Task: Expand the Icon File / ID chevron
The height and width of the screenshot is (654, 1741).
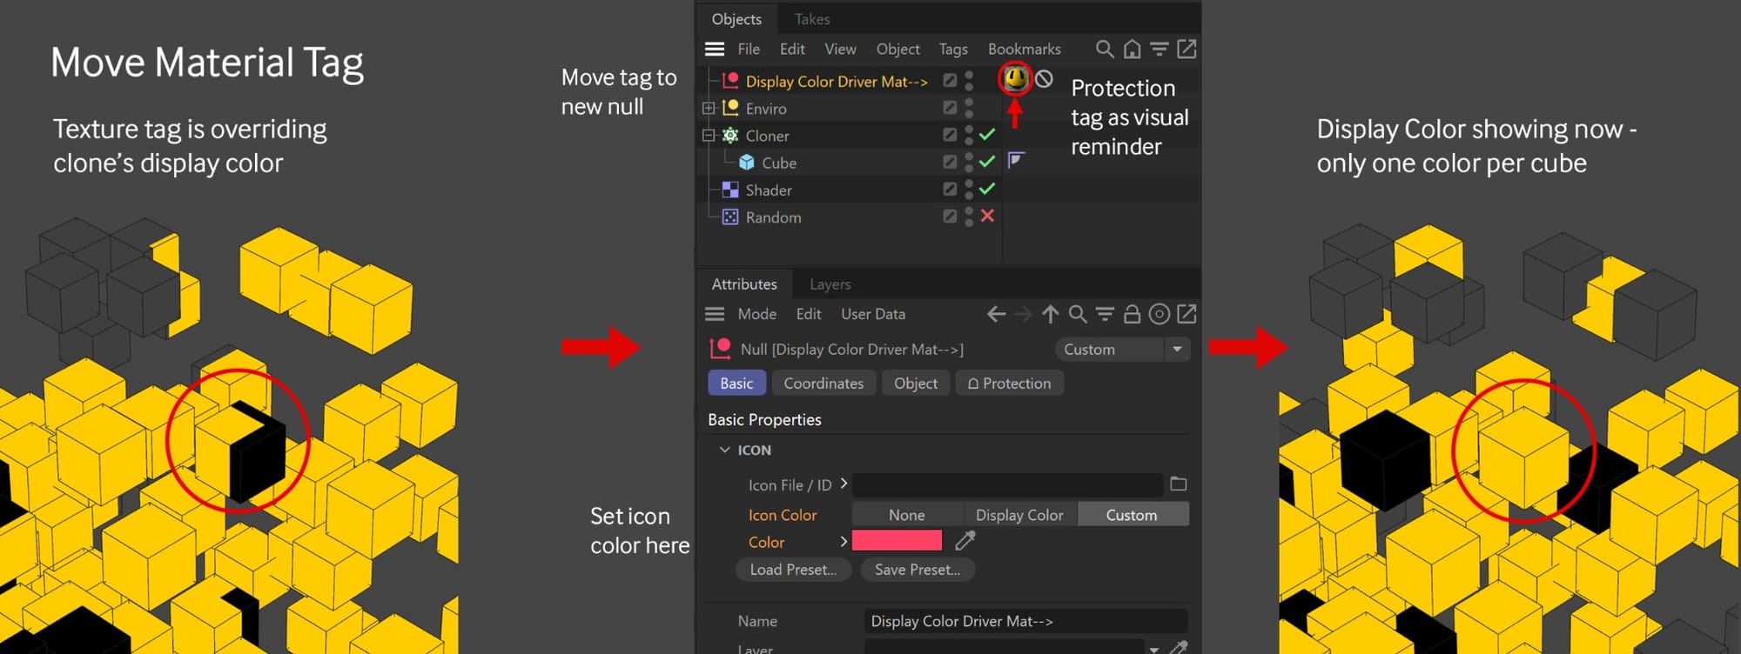Action: click(x=844, y=484)
